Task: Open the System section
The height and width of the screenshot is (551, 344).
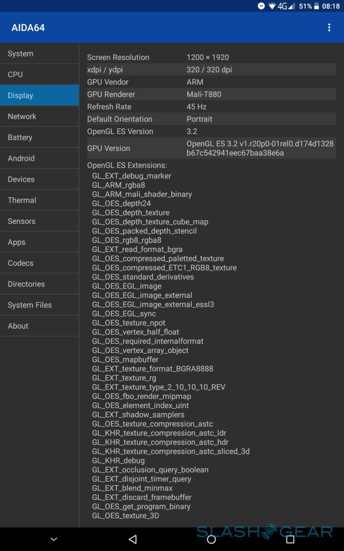Action: tap(40, 54)
